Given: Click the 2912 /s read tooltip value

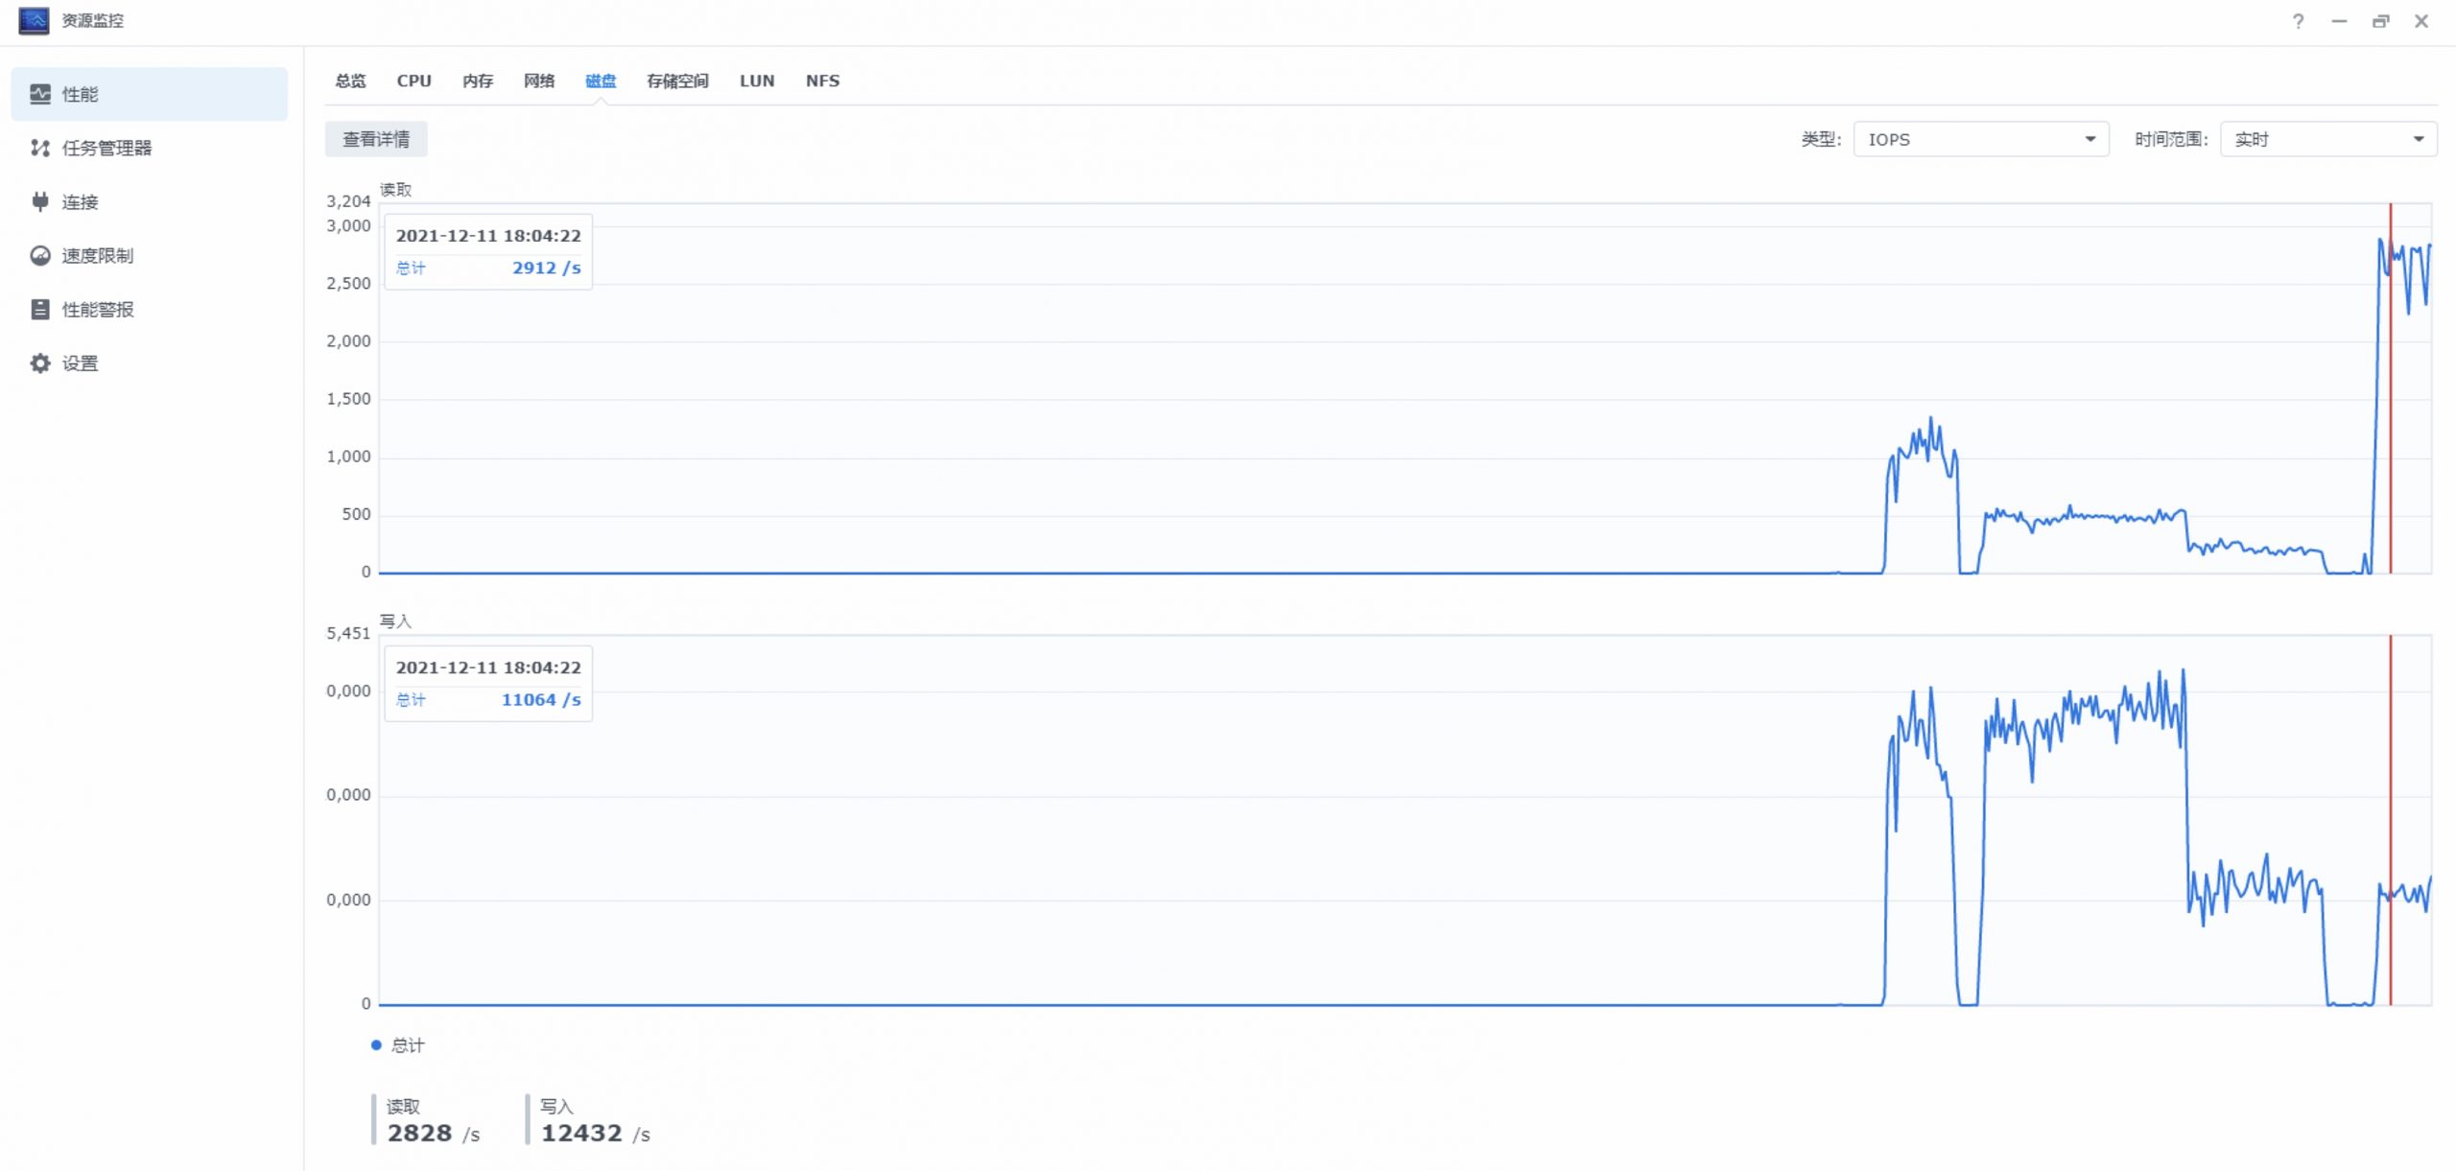Looking at the screenshot, I should (546, 268).
